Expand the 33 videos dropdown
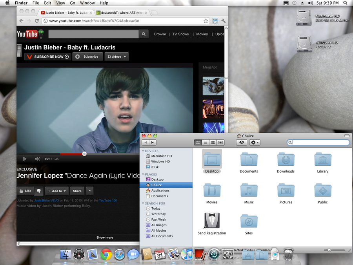 tap(116, 57)
